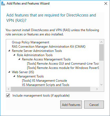Collapse the Web Server (IIS) node
Viewport: 110px width, 116px height.
[x=9, y=72]
